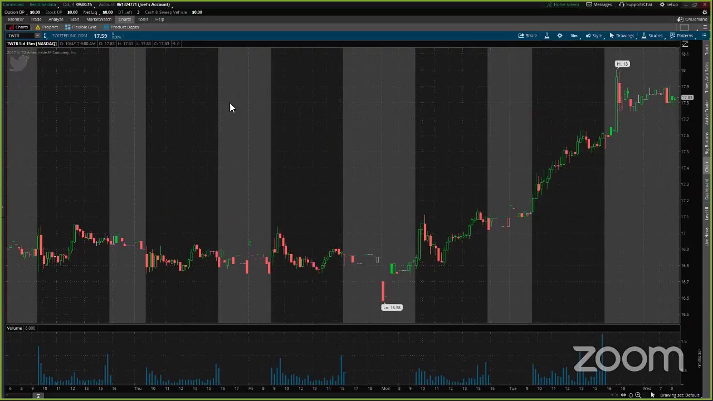
Task: Open the Help tab
Action: [x=160, y=19]
